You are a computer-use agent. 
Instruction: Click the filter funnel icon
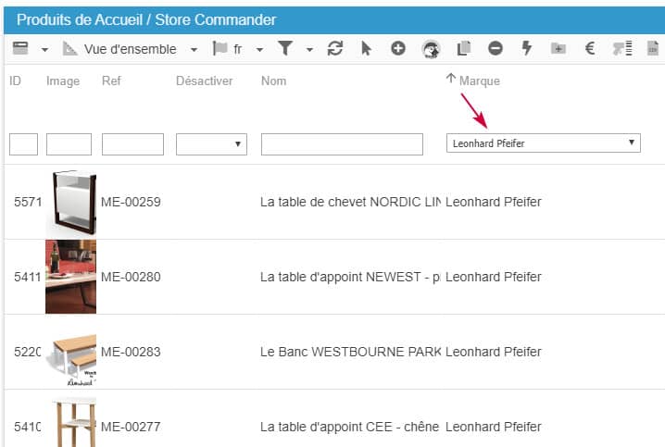(286, 49)
